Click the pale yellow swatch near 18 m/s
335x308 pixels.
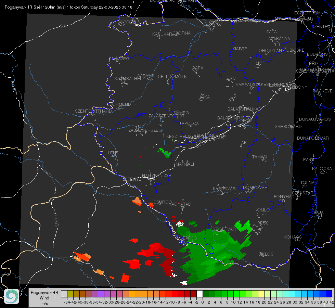point(261,294)
